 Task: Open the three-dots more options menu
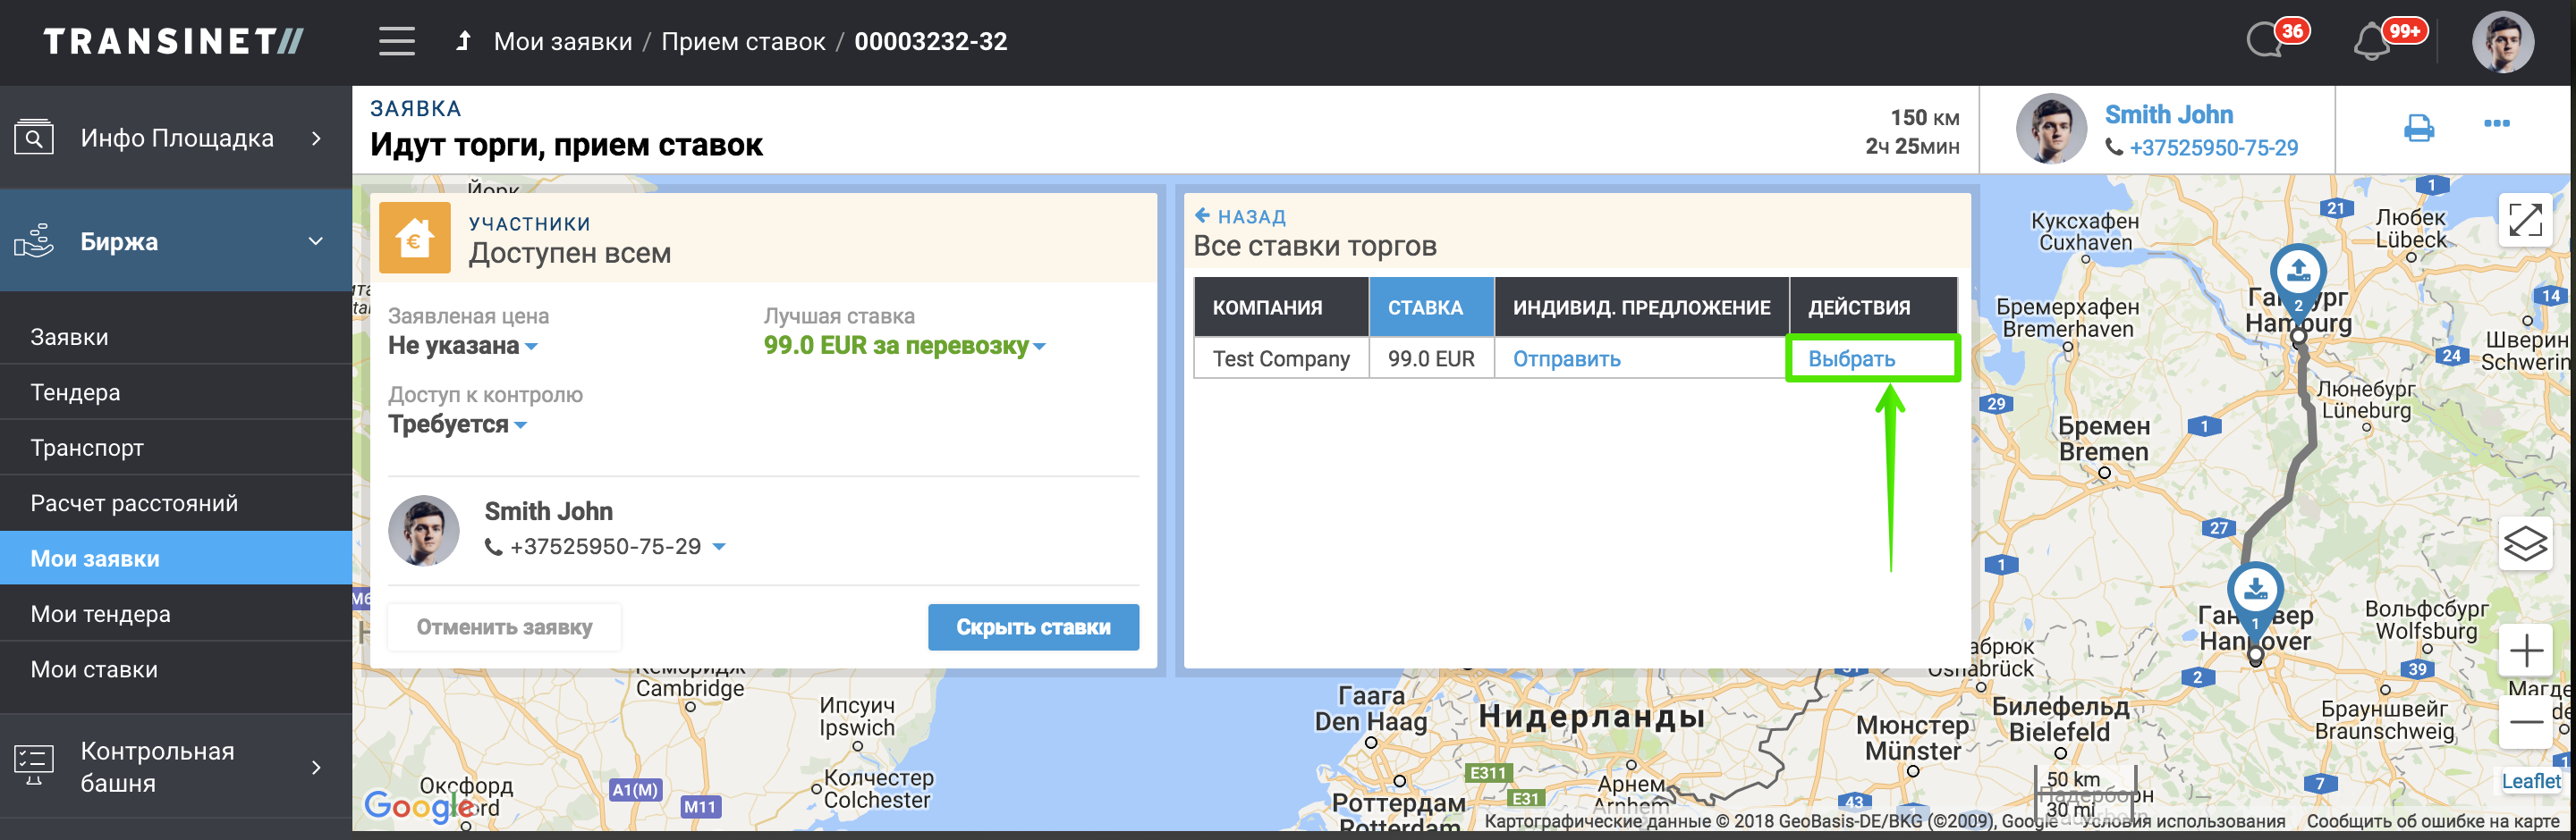pyautogui.click(x=2496, y=124)
